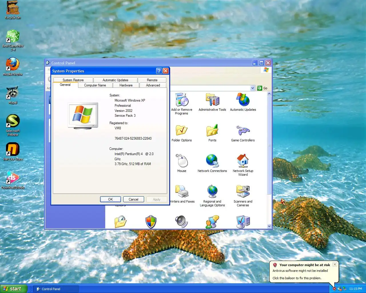Open the Start menu
Viewport: 366px width, 293px height.
[x=13, y=289]
